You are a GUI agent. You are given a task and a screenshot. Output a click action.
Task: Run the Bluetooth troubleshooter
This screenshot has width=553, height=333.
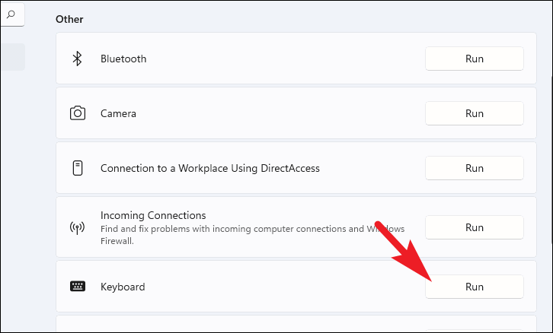click(474, 59)
